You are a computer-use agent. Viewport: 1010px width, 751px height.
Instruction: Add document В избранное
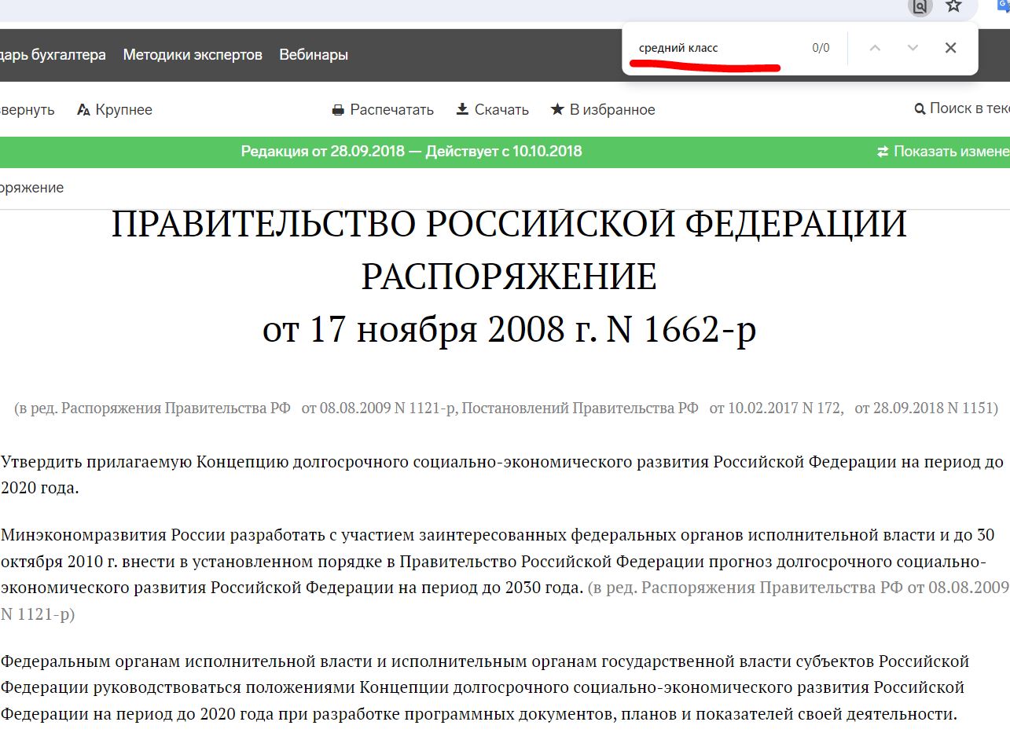pos(603,110)
